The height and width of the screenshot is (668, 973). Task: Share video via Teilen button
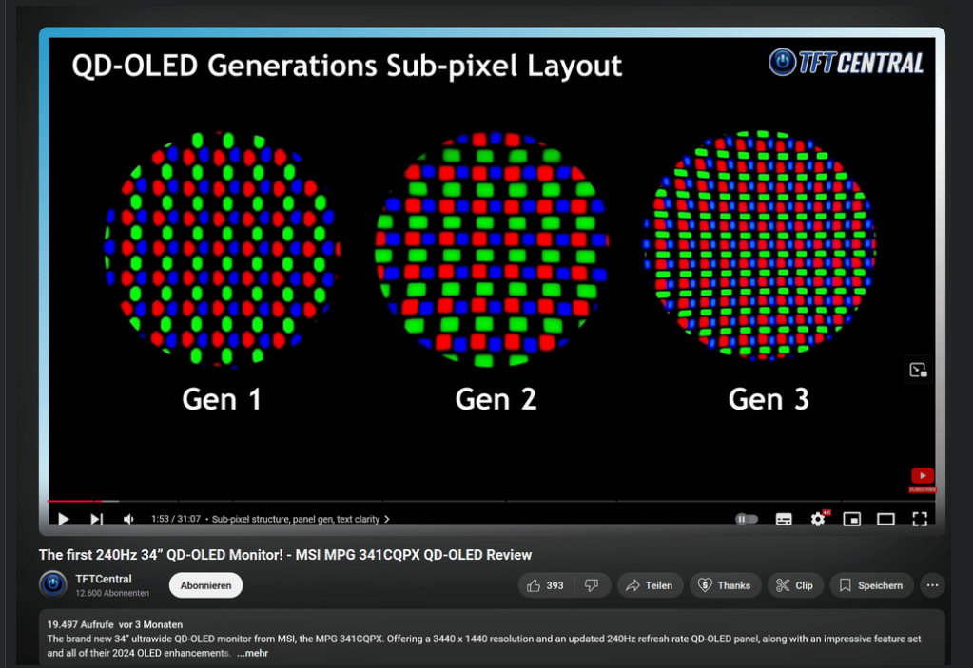(650, 585)
